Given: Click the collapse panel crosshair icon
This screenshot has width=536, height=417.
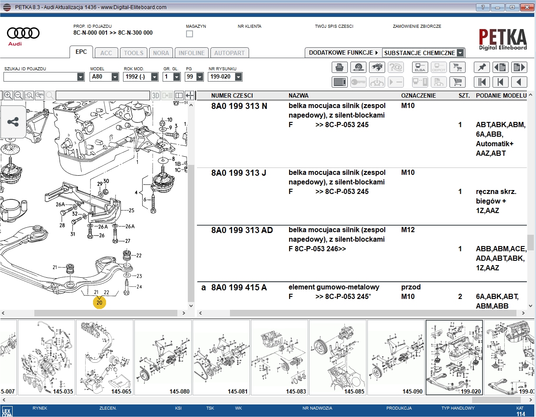Looking at the screenshot, I should click(x=190, y=95).
